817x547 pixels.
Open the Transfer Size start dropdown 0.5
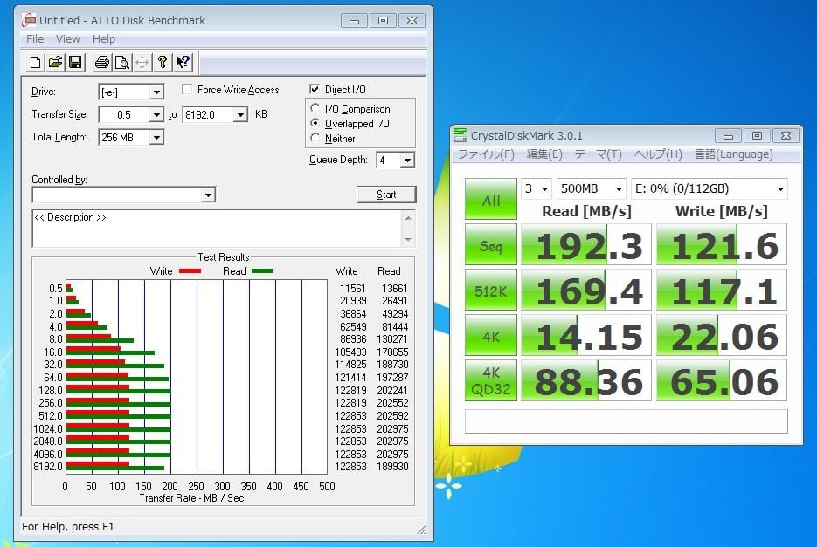point(156,114)
